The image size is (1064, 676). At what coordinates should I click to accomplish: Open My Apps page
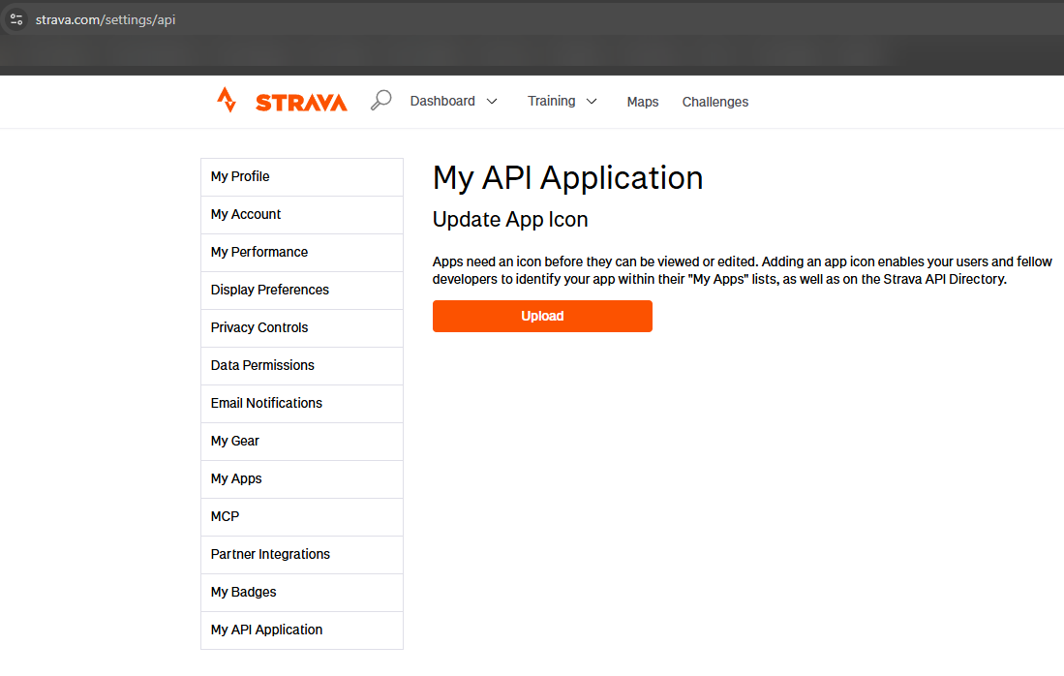tap(302, 479)
